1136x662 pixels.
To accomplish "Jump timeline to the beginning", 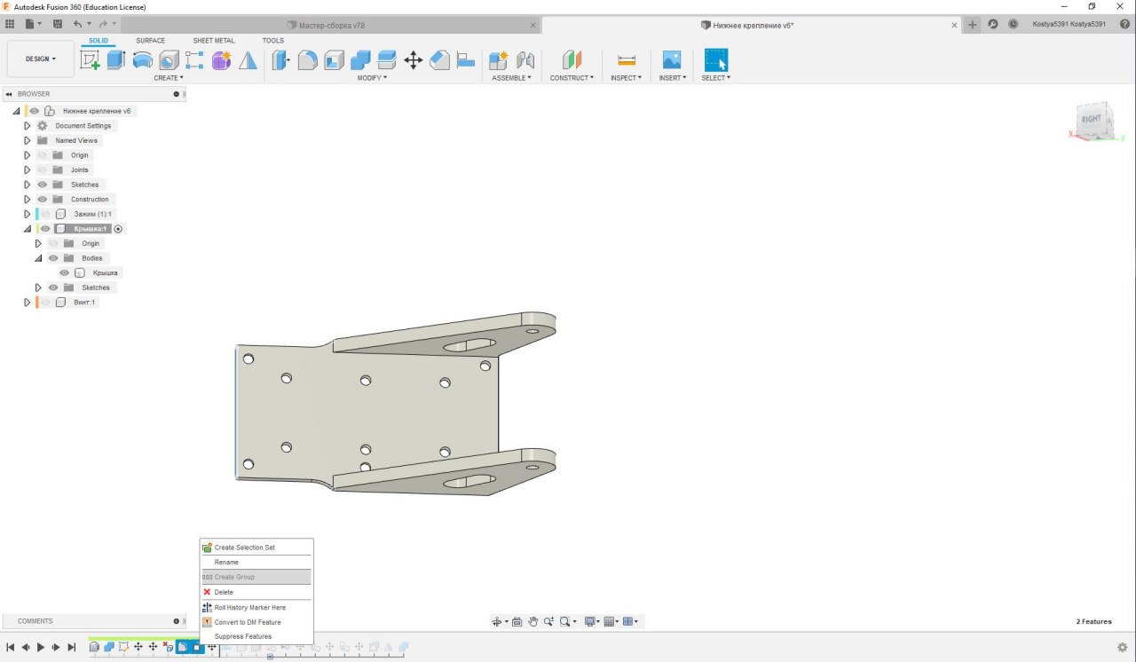I will tap(11, 648).
